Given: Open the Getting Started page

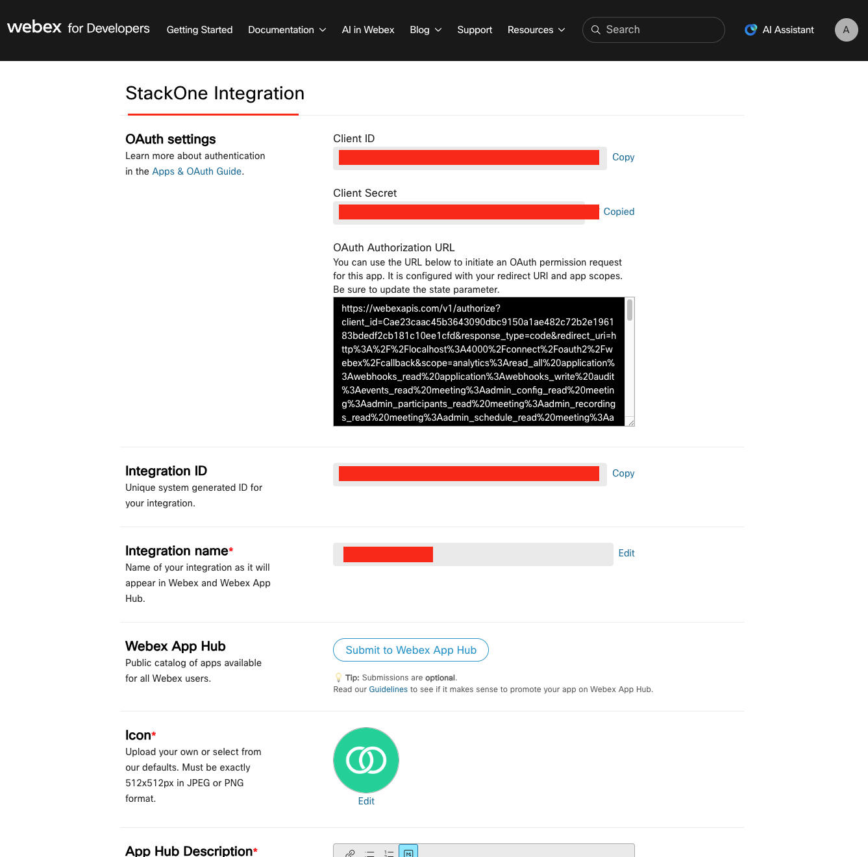Looking at the screenshot, I should [x=199, y=30].
